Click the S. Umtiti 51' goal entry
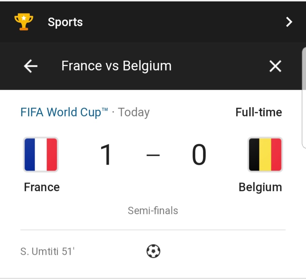 tap(47, 251)
